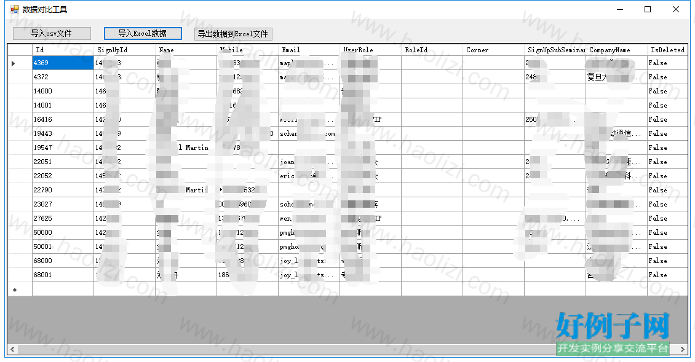Click the CompanyName column header

point(616,50)
